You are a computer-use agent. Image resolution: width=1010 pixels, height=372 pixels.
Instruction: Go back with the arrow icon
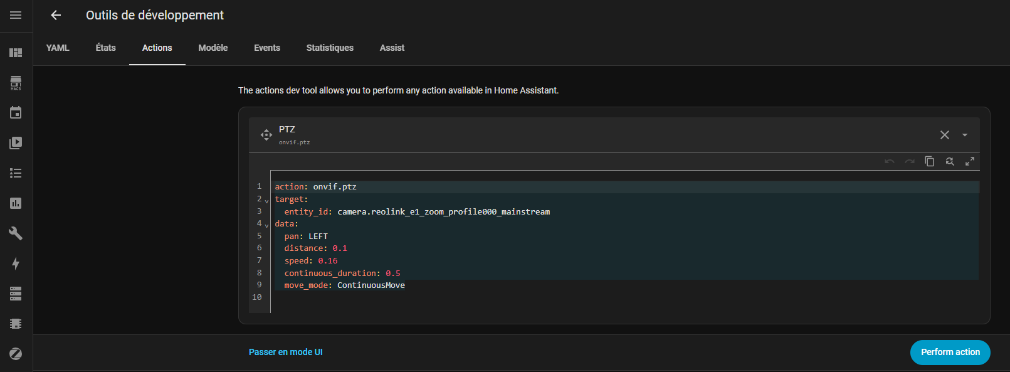pyautogui.click(x=56, y=15)
